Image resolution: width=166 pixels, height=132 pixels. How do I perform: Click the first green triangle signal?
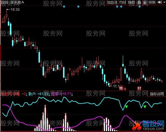tap(127, 107)
